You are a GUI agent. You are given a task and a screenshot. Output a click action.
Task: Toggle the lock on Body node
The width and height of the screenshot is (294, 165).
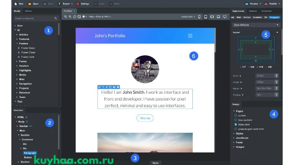[27, 121]
